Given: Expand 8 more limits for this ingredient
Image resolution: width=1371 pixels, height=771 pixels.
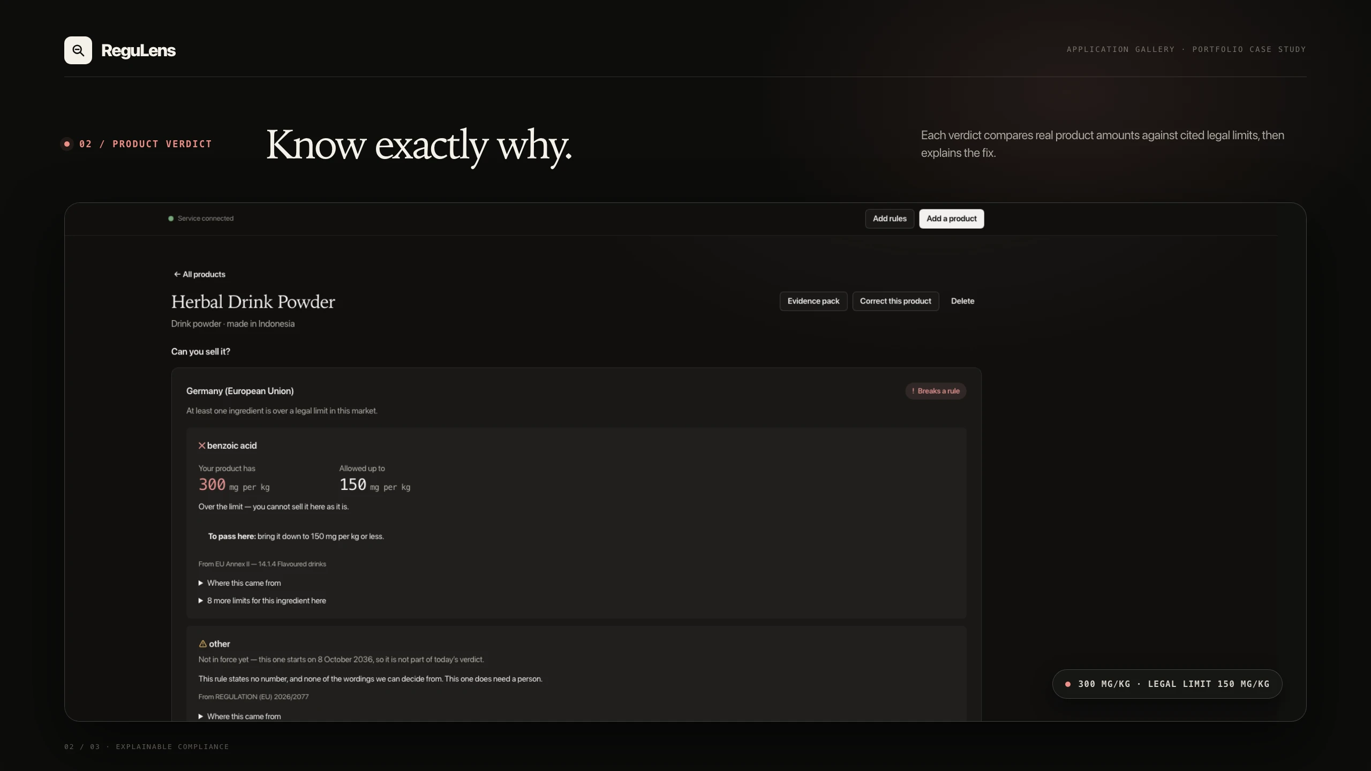Looking at the screenshot, I should coord(262,601).
